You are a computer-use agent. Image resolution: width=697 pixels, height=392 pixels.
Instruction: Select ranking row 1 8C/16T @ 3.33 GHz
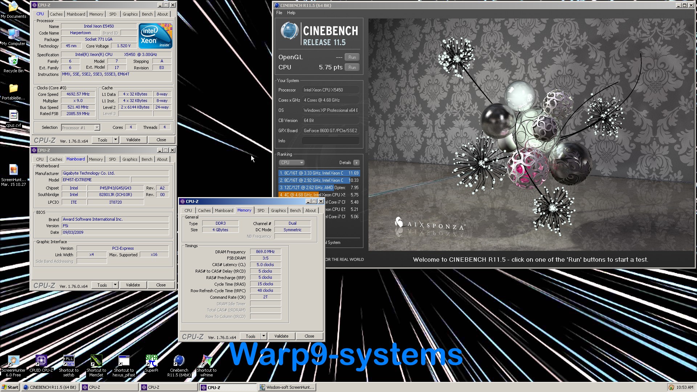point(319,173)
